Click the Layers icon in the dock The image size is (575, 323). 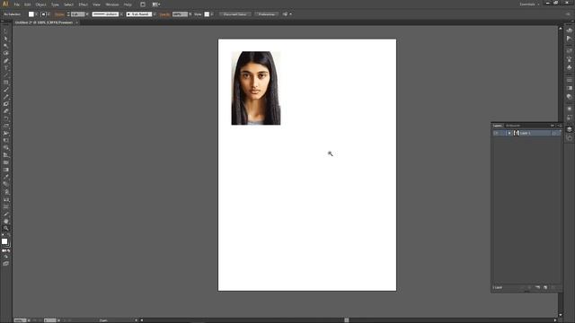pos(569,129)
